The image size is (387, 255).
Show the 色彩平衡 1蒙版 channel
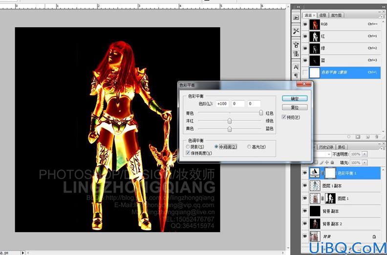pyautogui.click(x=305, y=73)
